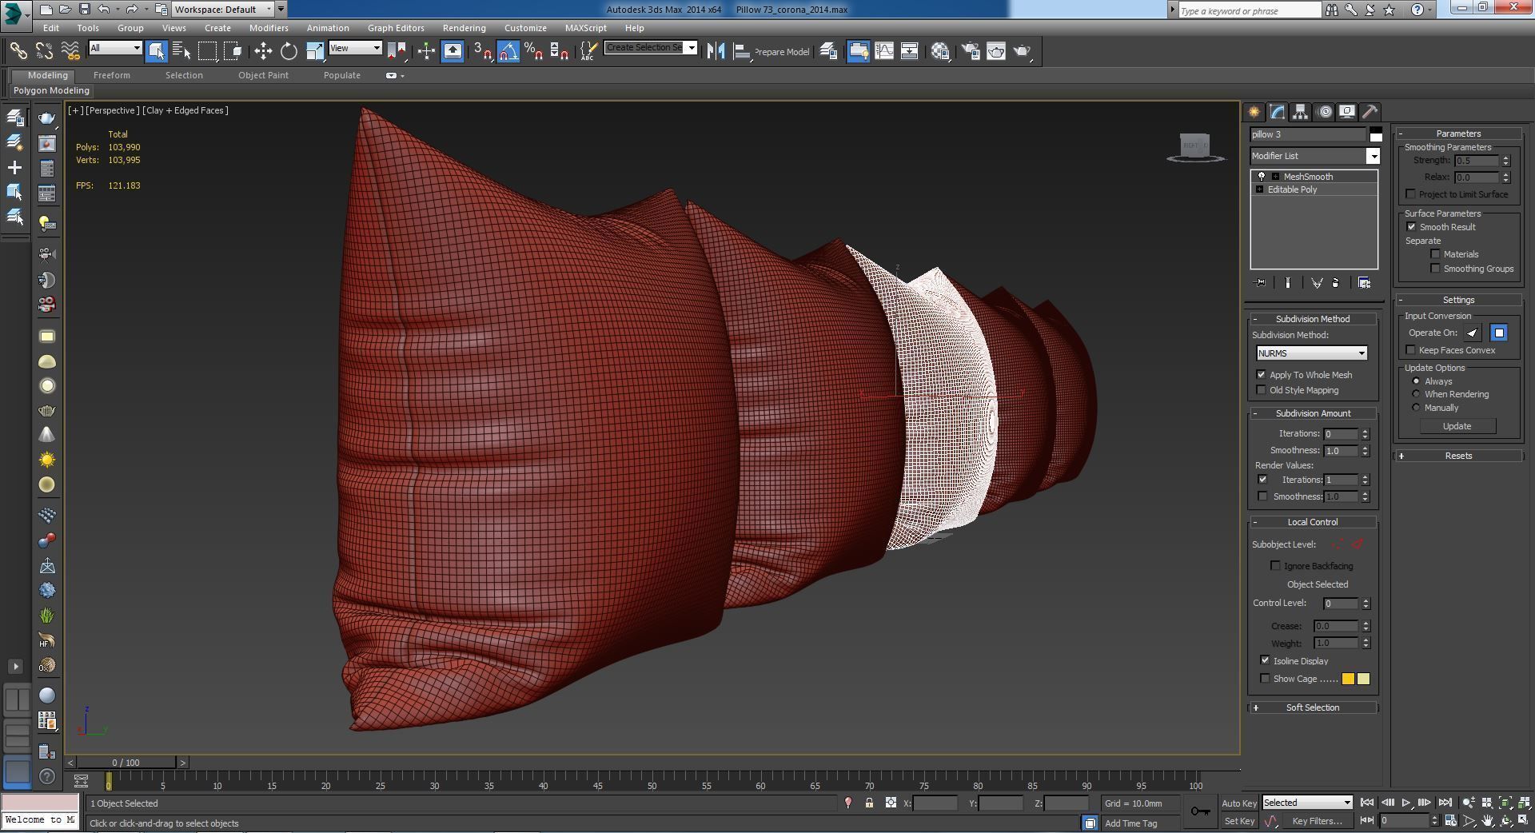Open Select by Name dialog

pyautogui.click(x=181, y=51)
